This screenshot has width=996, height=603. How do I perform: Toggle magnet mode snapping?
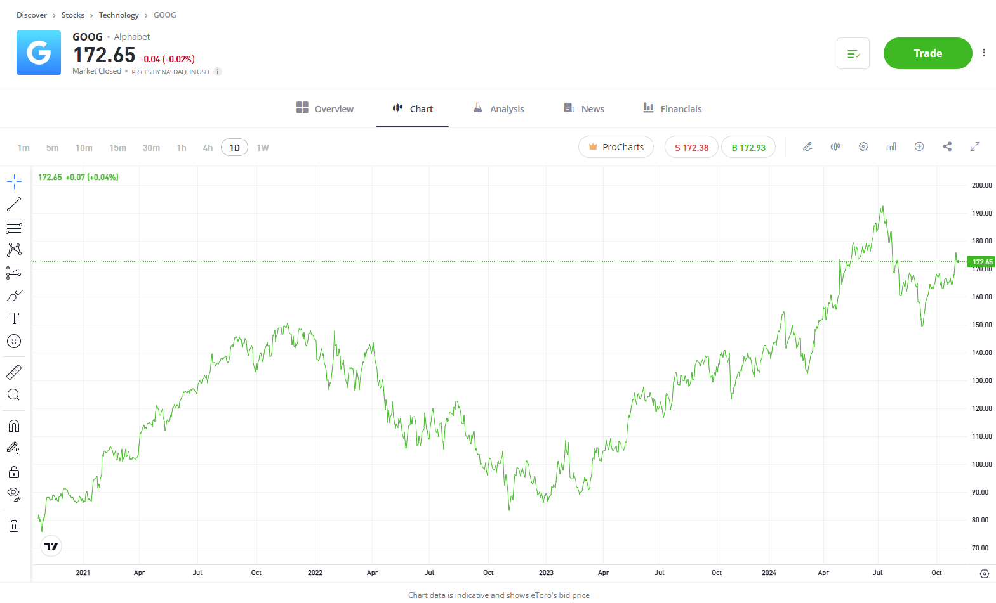coord(14,425)
